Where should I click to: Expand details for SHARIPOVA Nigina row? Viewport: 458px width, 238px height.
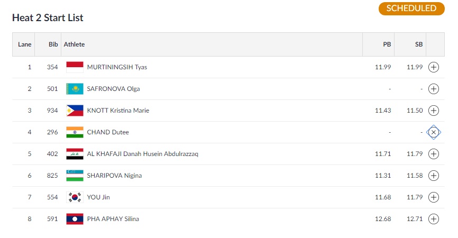click(434, 176)
